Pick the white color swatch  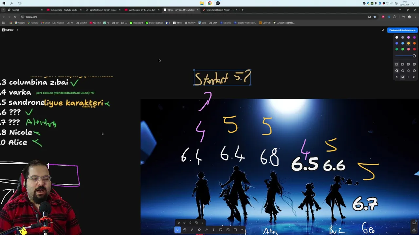point(397,38)
